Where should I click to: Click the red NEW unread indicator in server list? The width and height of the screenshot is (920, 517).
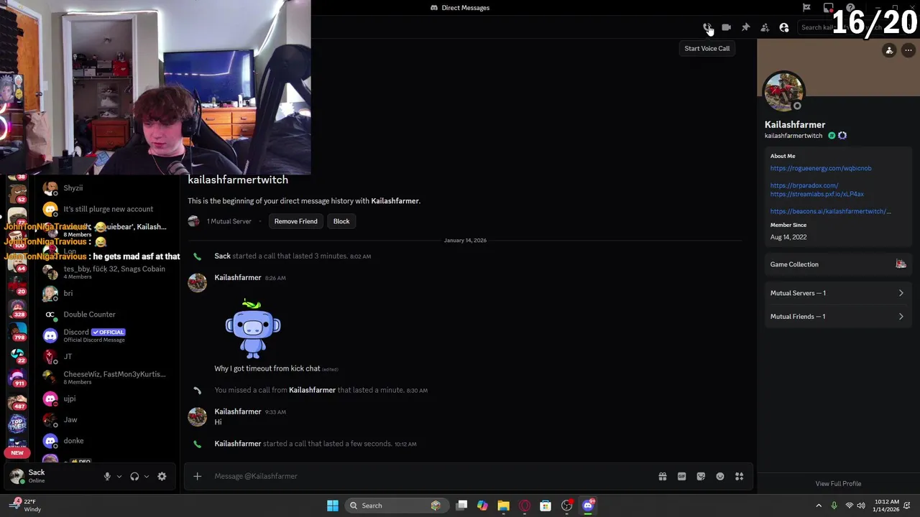click(17, 453)
